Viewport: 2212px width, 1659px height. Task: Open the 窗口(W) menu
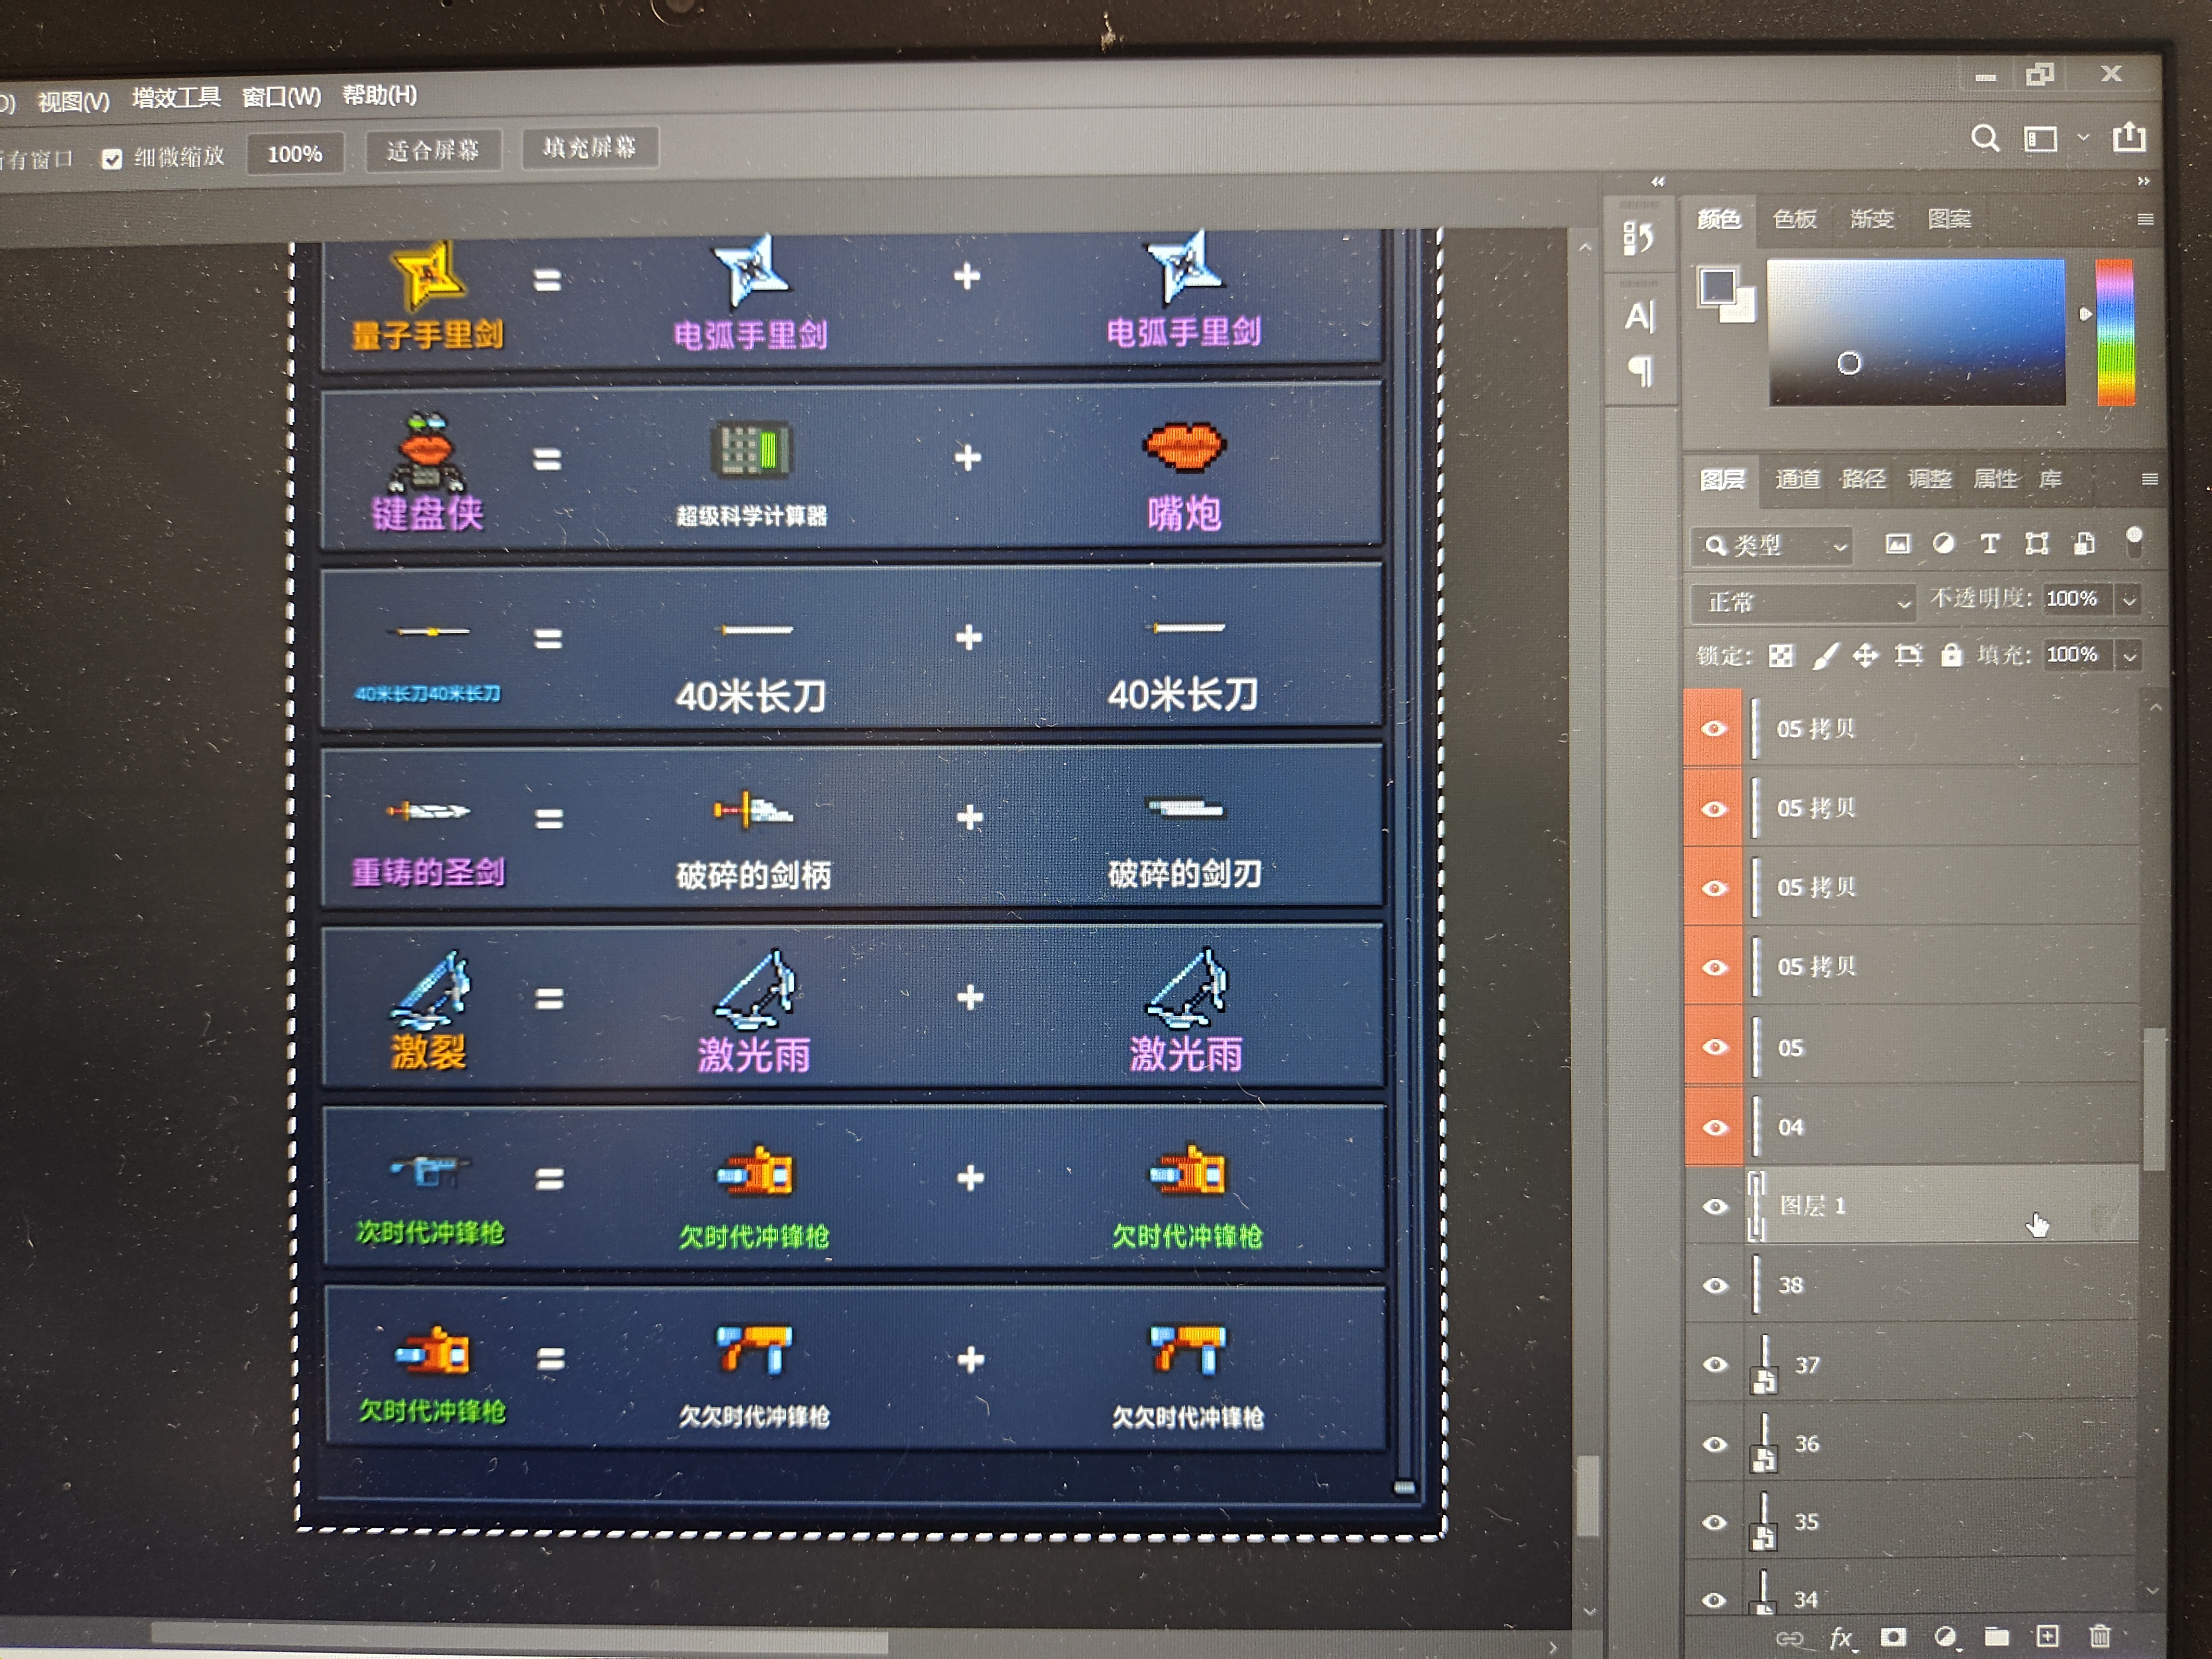(x=281, y=97)
